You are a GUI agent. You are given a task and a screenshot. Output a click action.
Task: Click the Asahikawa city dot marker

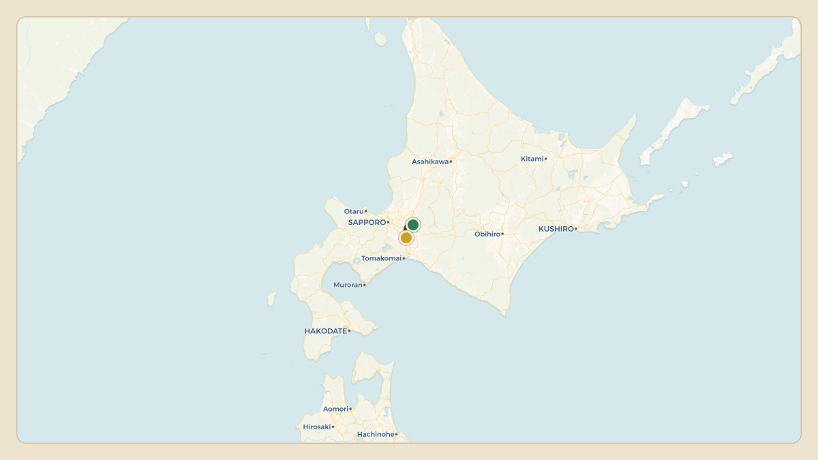(x=451, y=162)
